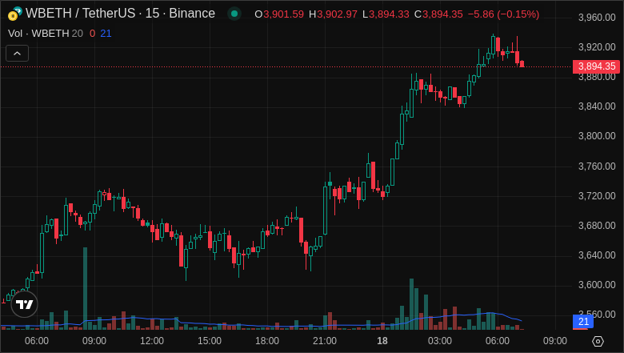This screenshot has width=624, height=353.
Task: Click the 3,720.00 price axis label
Action: point(597,196)
